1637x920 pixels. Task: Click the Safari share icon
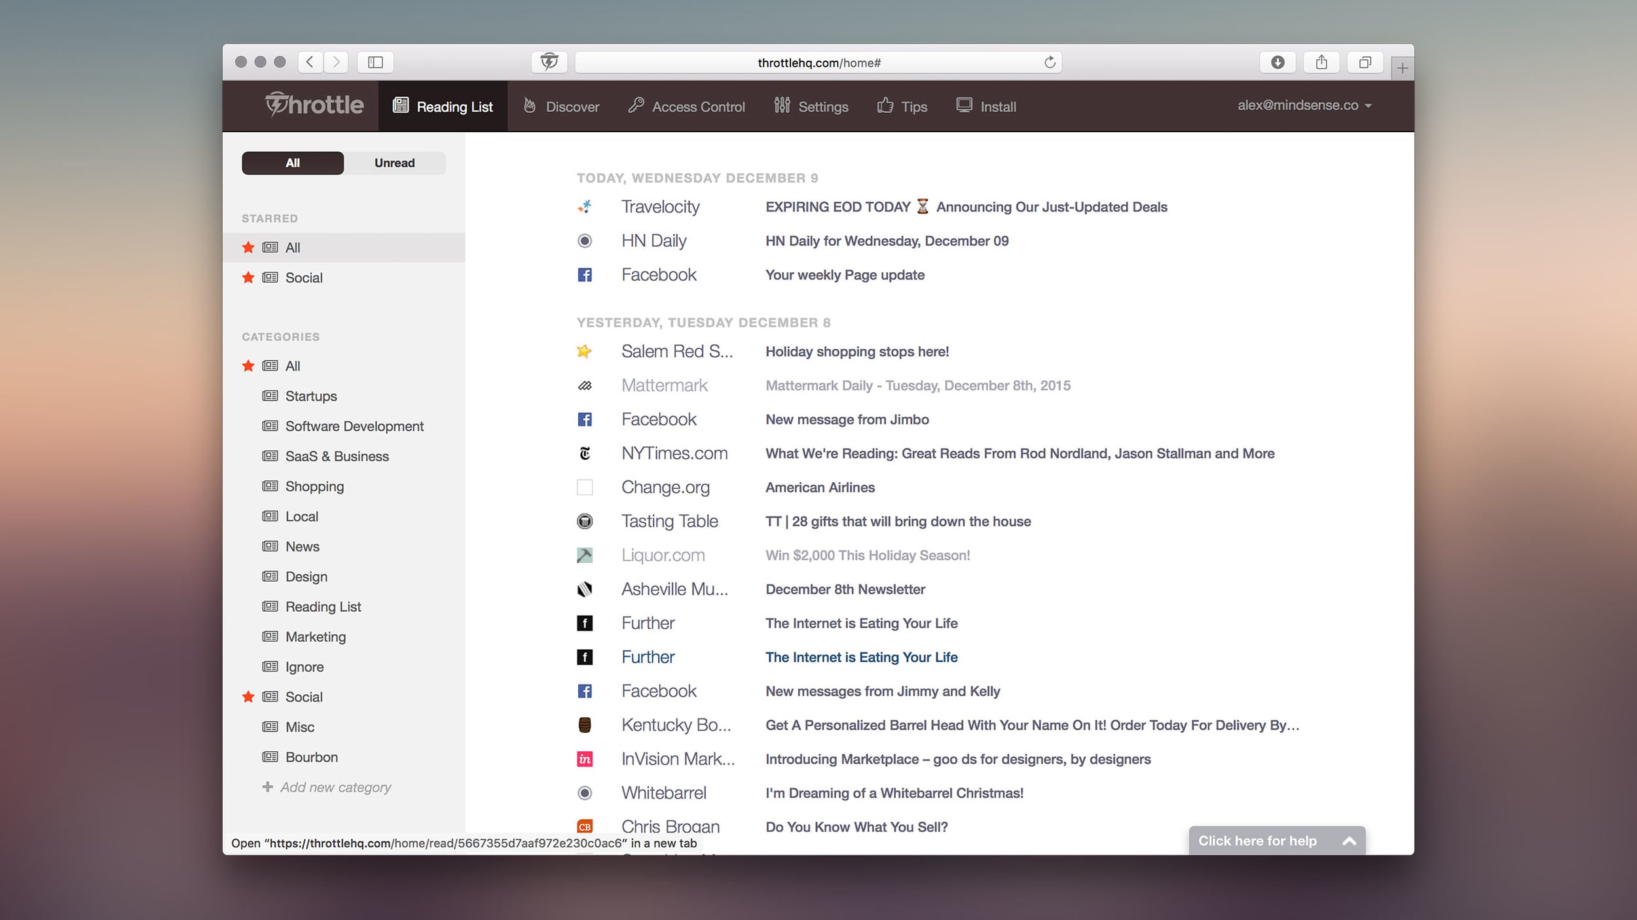1321,62
